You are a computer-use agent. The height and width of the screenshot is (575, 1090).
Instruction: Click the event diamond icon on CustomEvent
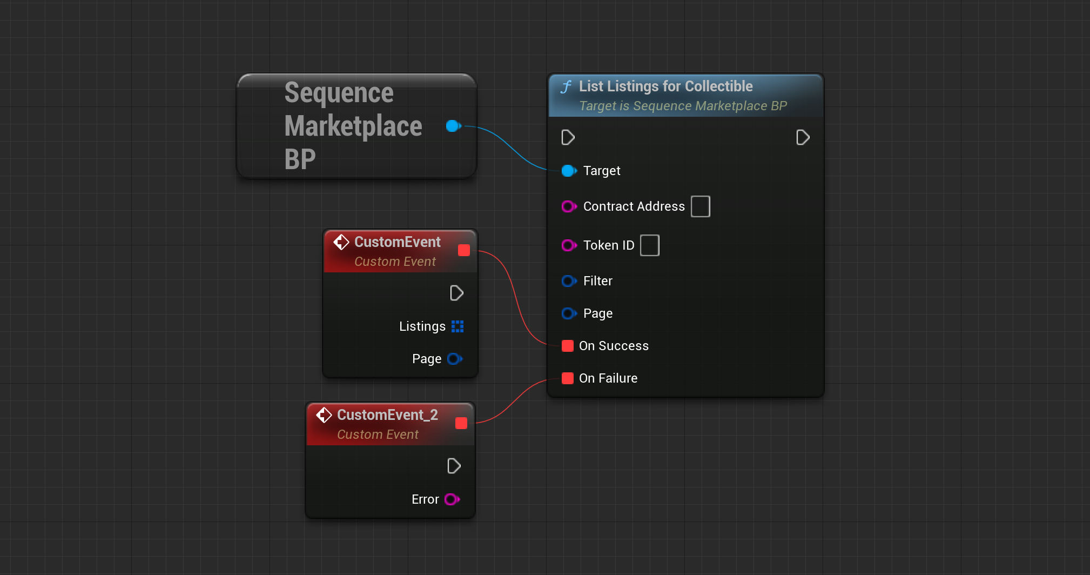point(341,242)
